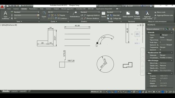Open the table style Standard dropdown
The image size is (175, 98).
tap(114, 12)
